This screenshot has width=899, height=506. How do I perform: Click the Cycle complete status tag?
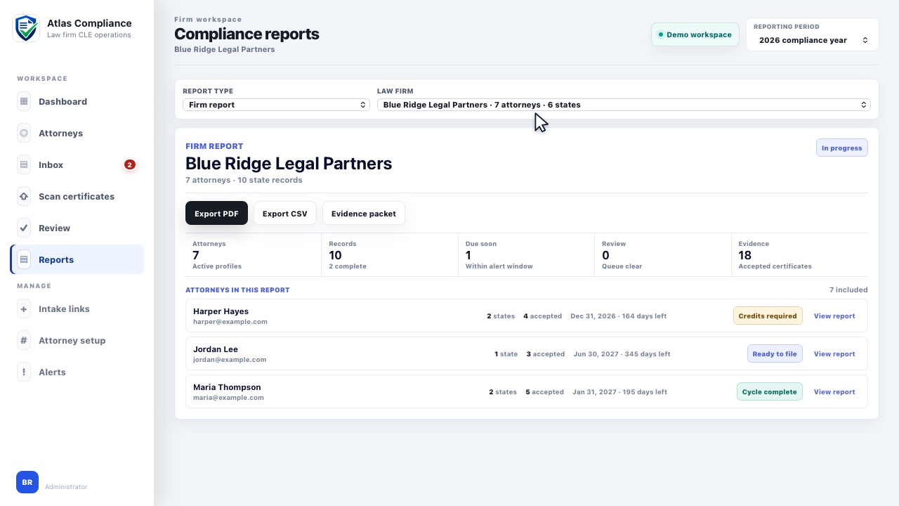pos(770,392)
